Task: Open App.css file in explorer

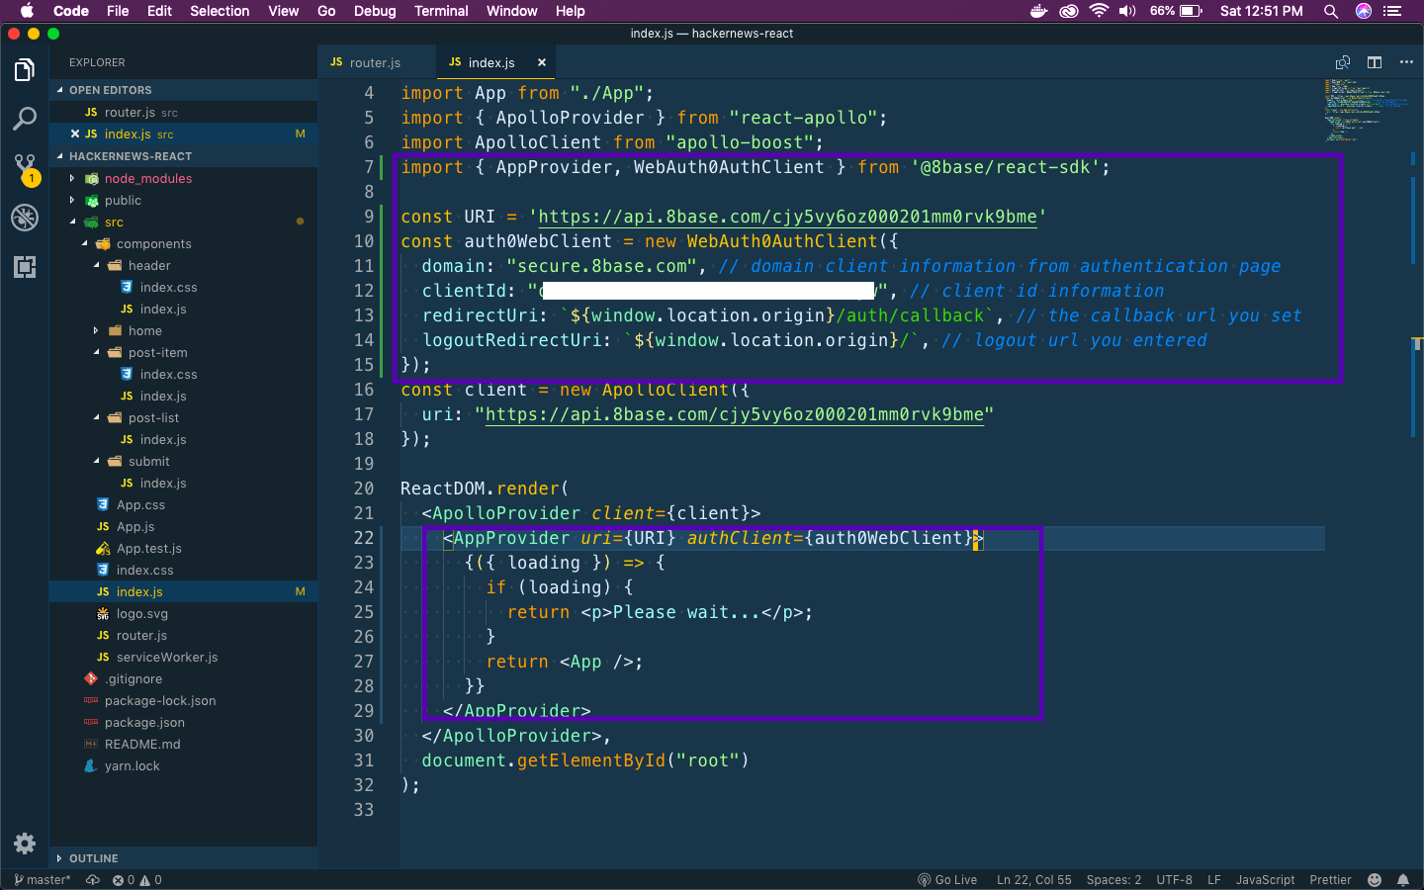Action: coord(183,504)
